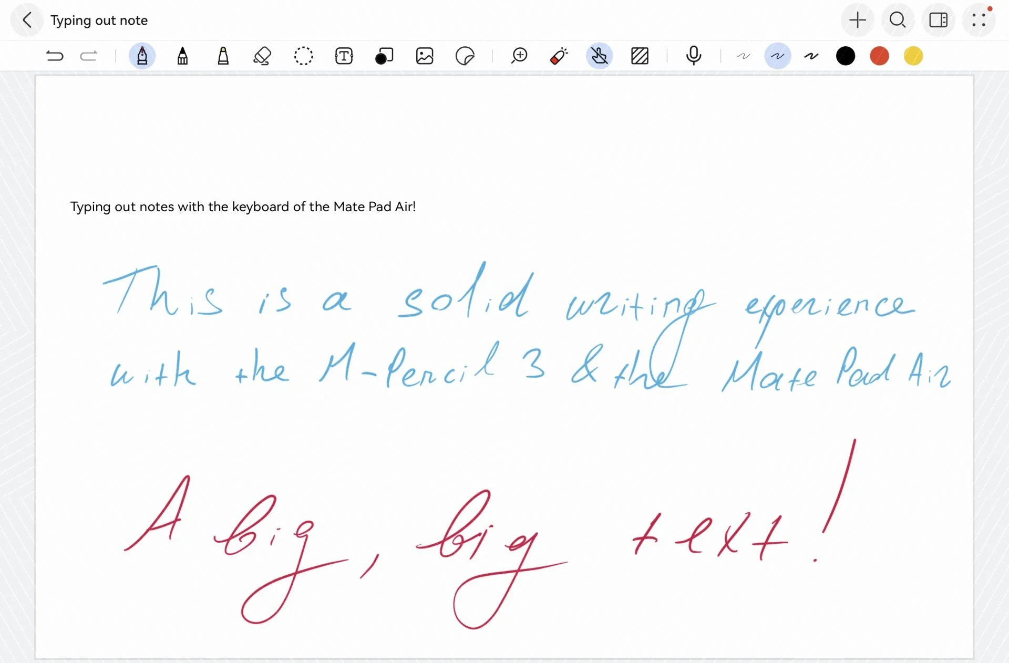
Task: Pick the red ink color
Action: tap(879, 56)
